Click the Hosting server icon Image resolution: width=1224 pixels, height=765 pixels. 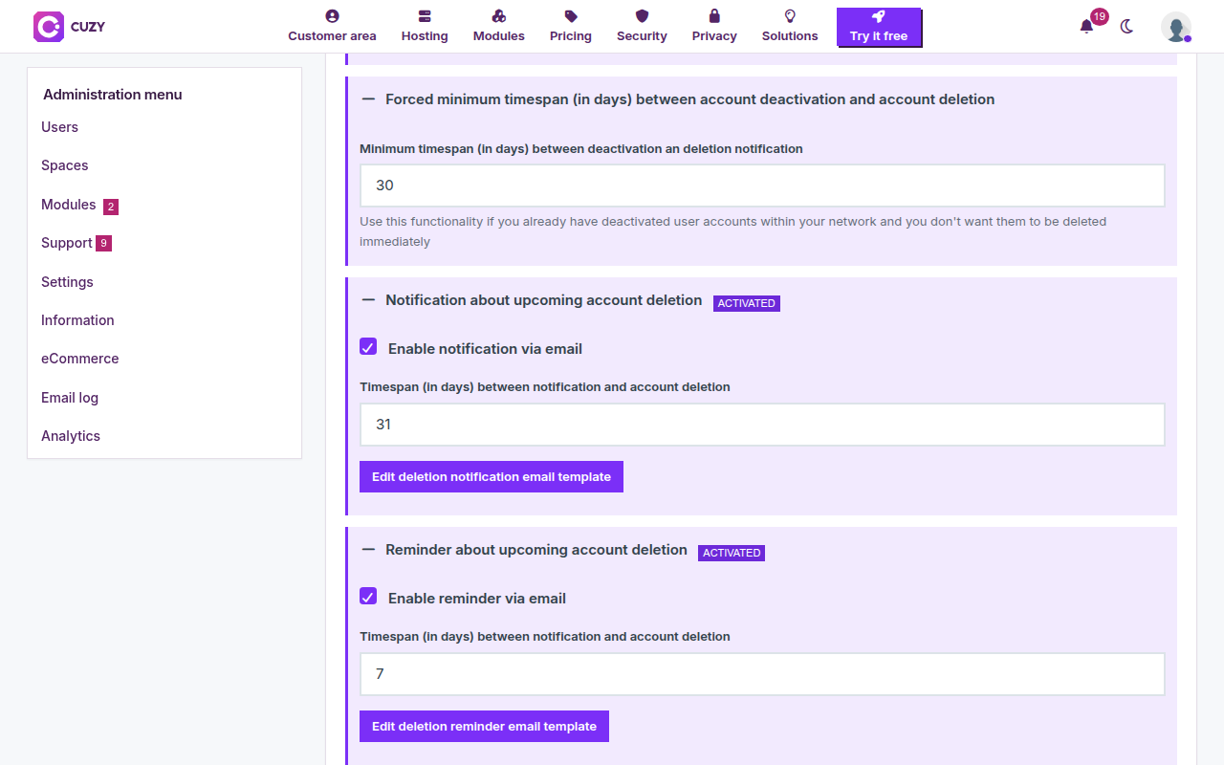tap(425, 16)
